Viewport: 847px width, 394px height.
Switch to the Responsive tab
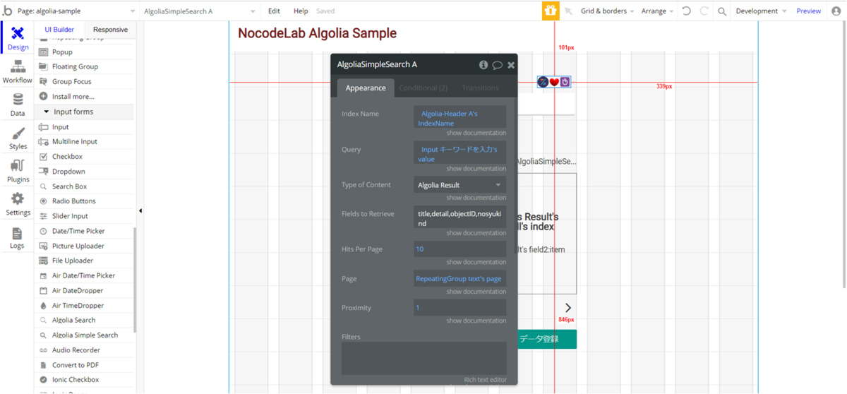click(x=110, y=30)
